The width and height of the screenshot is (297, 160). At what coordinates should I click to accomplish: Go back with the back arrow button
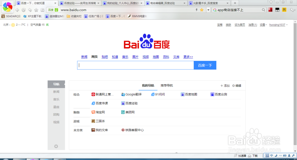coord(17,10)
